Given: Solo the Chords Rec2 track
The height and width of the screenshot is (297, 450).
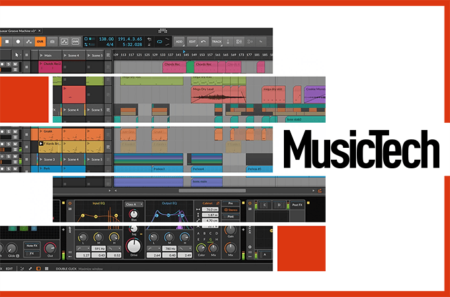Looking at the screenshot, I should click(x=9, y=64).
